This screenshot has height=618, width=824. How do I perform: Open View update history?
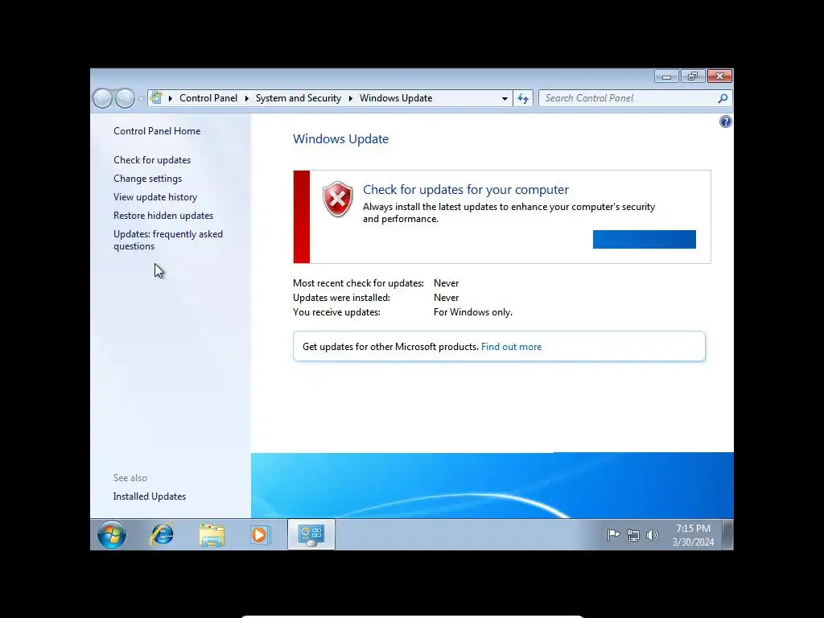coord(155,197)
